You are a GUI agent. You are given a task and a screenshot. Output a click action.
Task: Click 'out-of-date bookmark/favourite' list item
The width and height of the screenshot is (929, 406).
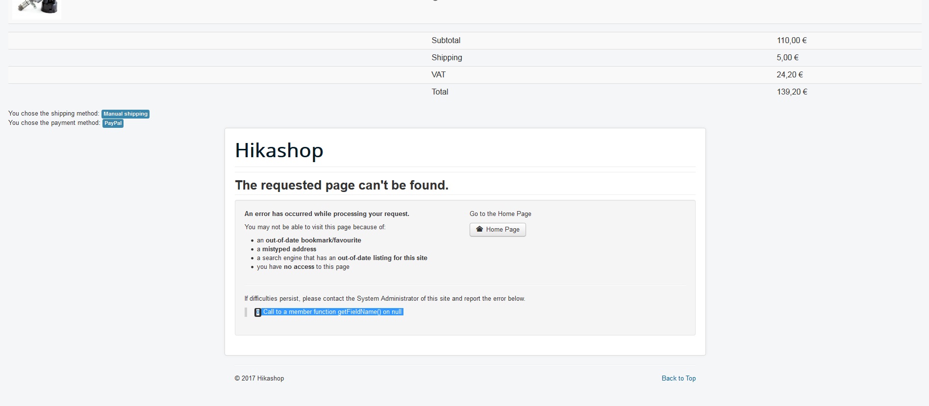pos(309,240)
